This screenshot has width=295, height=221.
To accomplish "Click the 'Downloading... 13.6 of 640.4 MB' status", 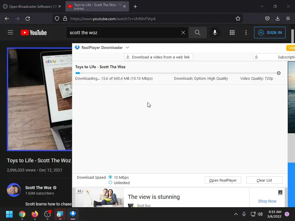I will point(114,78).
